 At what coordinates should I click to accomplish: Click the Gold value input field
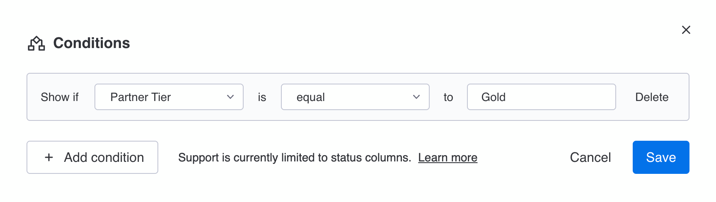541,97
